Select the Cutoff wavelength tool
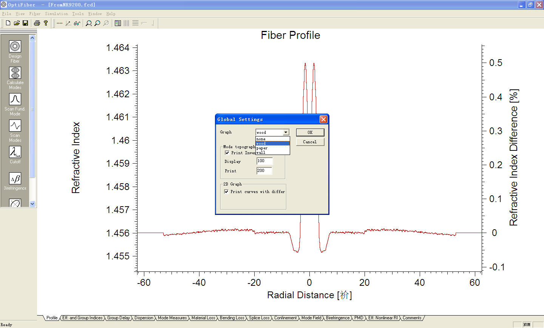This screenshot has height=328, width=544. point(15,152)
